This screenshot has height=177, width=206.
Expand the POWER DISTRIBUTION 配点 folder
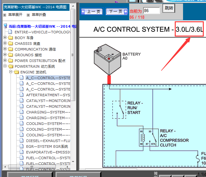coord(5,60)
